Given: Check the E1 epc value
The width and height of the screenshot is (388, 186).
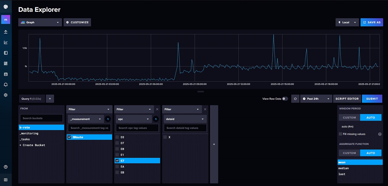Looking at the screenshot, I should point(117,155).
